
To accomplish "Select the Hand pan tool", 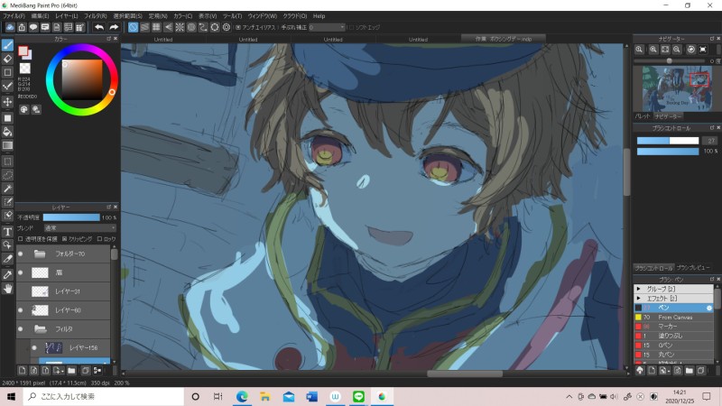I will [x=7, y=289].
